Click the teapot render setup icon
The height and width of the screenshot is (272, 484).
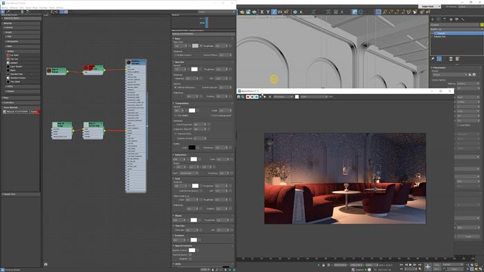click(242, 12)
